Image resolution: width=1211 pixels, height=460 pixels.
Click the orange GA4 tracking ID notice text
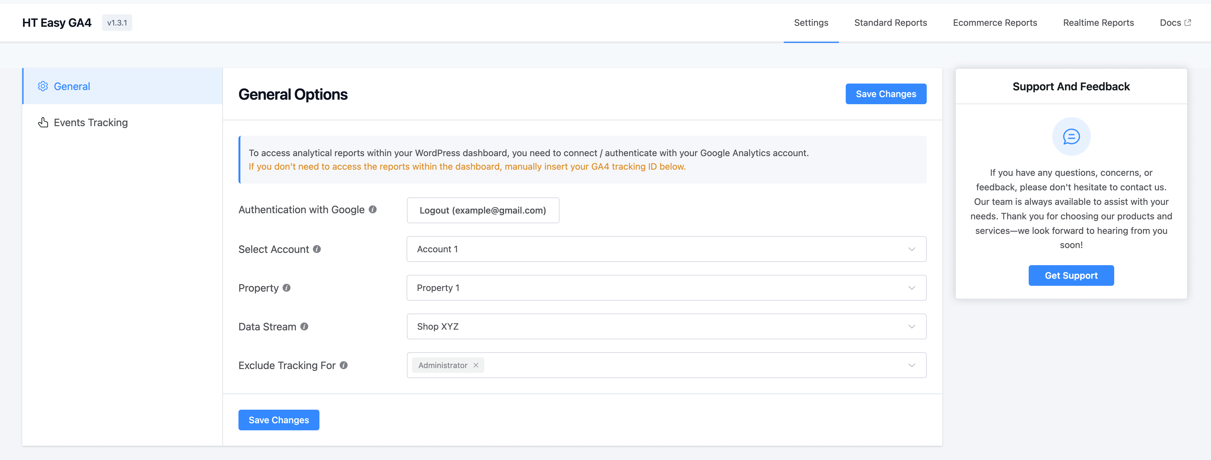[467, 166]
